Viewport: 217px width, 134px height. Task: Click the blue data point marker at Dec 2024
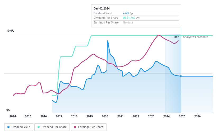pos(181,76)
